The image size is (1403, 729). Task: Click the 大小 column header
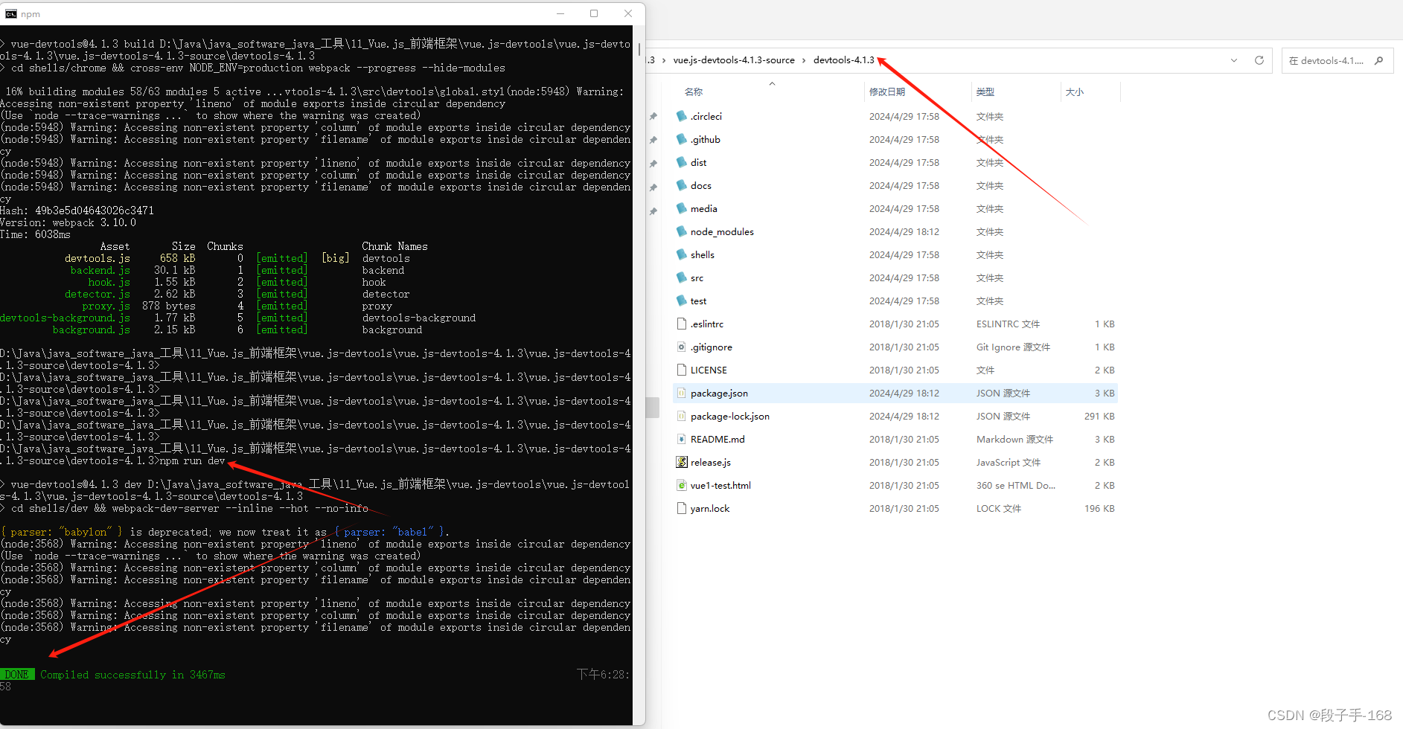click(x=1075, y=91)
